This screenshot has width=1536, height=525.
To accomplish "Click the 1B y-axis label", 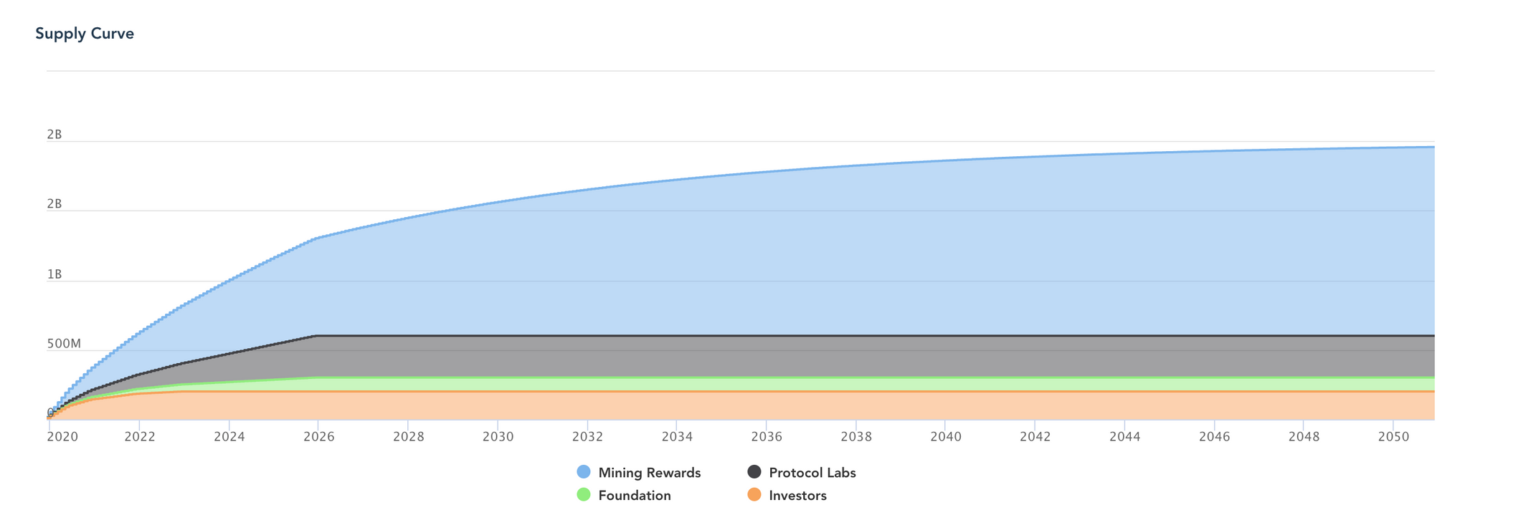I will point(54,275).
